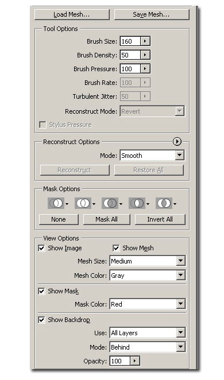The height and width of the screenshot is (380, 224).
Task: Click the Load Mesh button
Action: coord(72,14)
